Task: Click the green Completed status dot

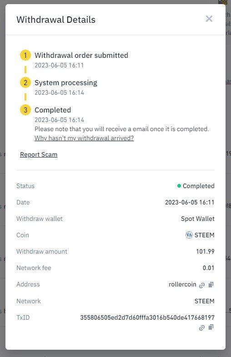Action: click(x=179, y=186)
